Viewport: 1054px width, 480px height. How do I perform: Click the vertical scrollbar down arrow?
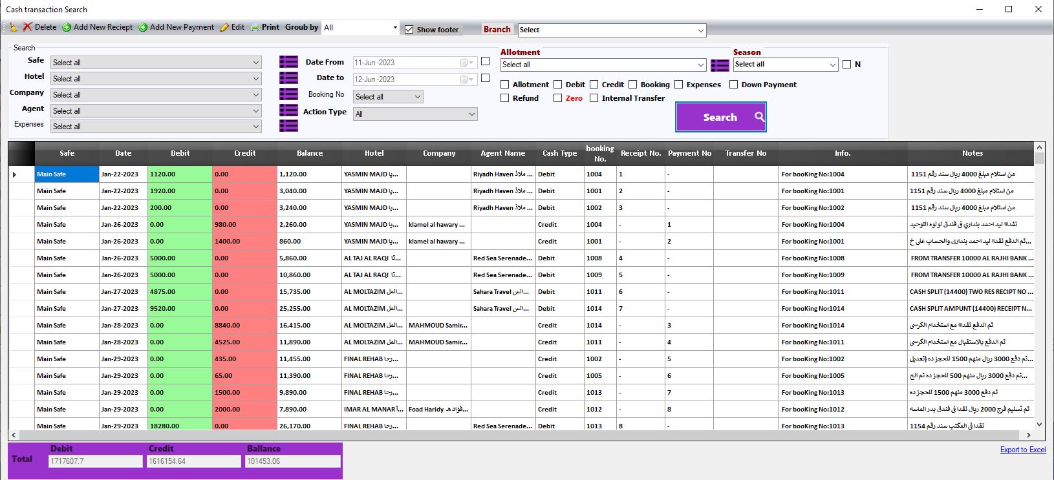[1039, 424]
